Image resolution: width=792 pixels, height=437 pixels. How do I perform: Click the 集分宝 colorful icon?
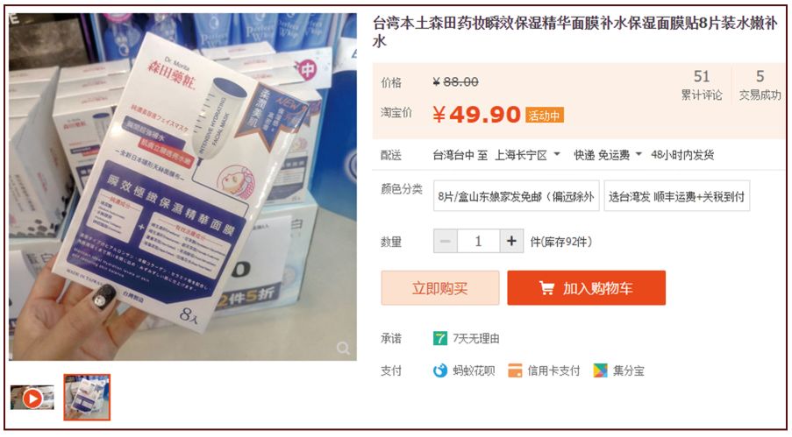[x=600, y=371]
